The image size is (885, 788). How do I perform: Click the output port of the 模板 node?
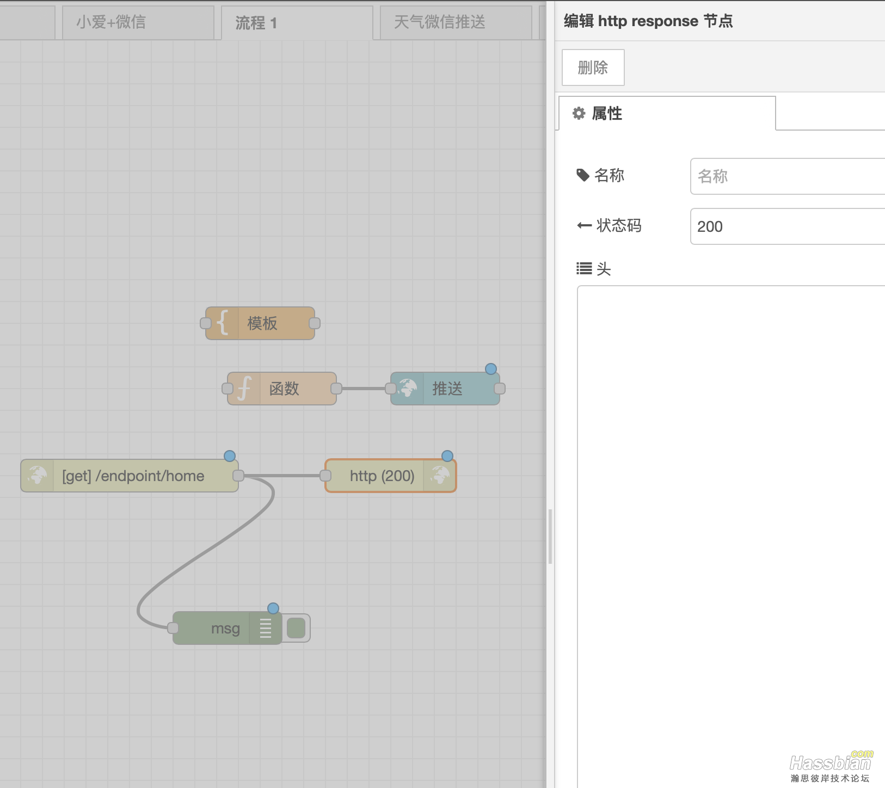315,323
